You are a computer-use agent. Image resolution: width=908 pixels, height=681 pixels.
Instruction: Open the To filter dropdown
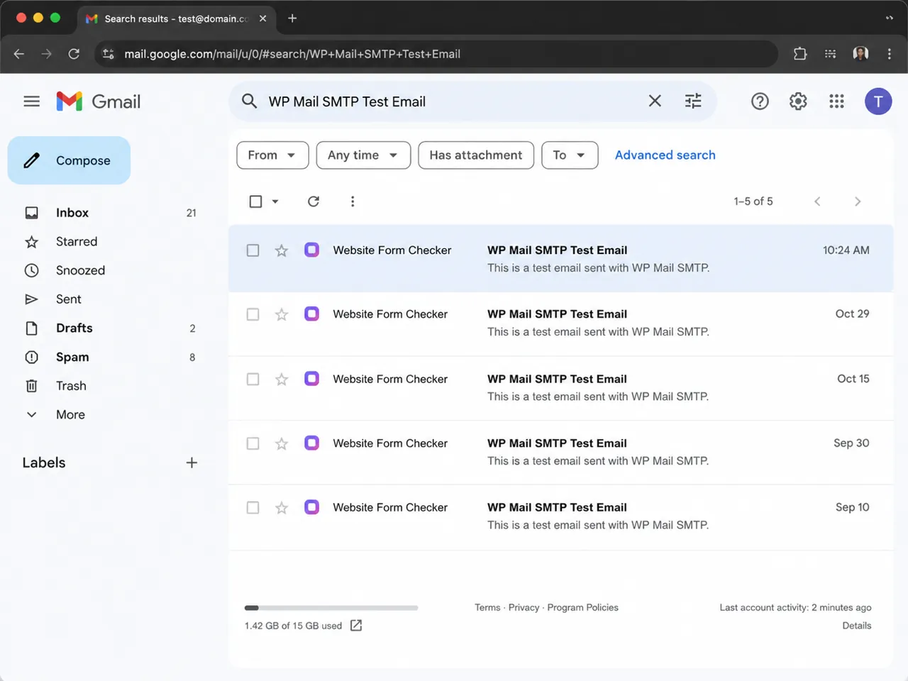coord(570,155)
